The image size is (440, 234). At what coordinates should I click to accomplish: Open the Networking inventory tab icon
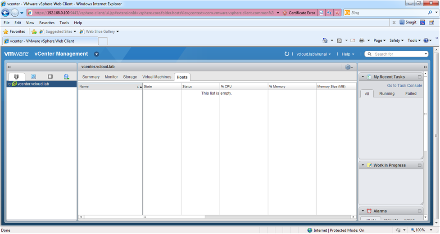point(66,76)
